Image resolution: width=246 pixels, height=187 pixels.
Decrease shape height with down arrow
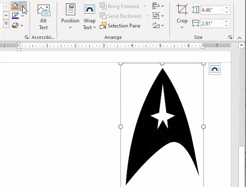coord(227,12)
